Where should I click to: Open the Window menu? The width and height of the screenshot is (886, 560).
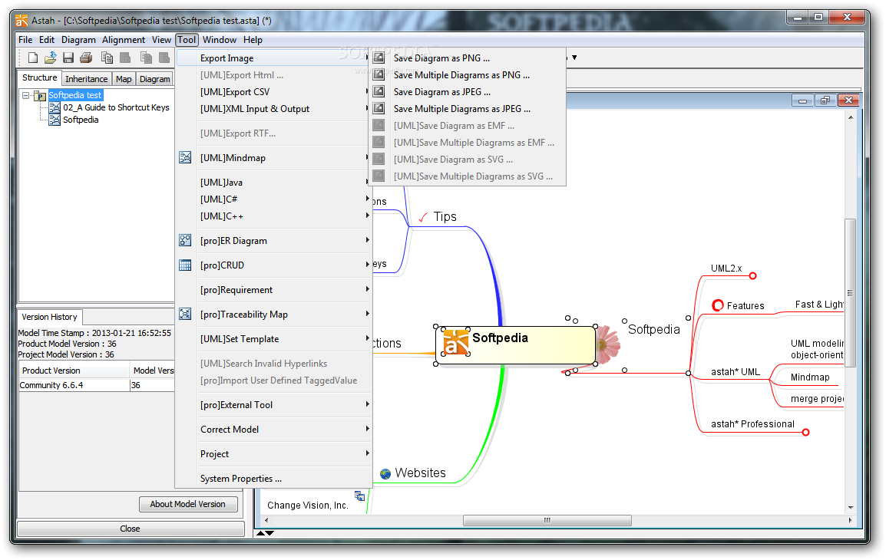(x=220, y=40)
